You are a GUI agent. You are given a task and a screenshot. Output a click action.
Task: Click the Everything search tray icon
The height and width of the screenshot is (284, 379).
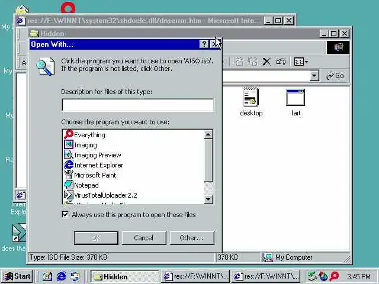(x=334, y=276)
